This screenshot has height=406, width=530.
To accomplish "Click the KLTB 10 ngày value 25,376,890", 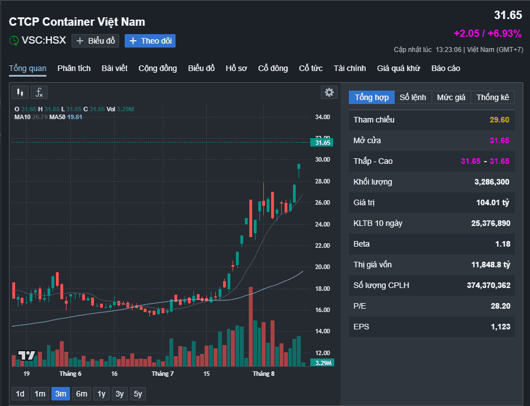I will (x=491, y=223).
